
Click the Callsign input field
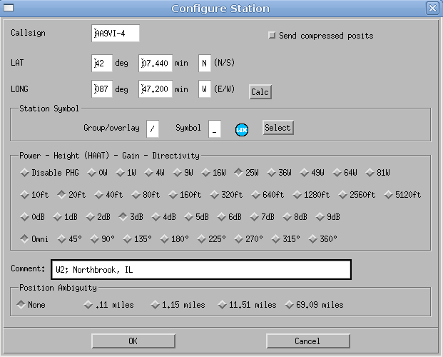(x=116, y=34)
